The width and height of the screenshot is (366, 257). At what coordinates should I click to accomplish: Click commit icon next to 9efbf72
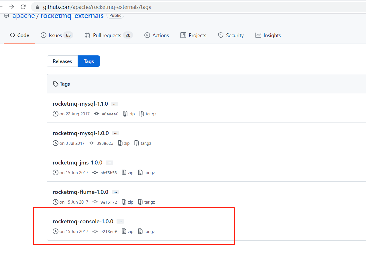[x=95, y=202]
